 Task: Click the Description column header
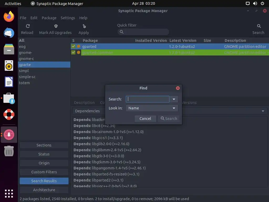pyautogui.click(x=235, y=41)
